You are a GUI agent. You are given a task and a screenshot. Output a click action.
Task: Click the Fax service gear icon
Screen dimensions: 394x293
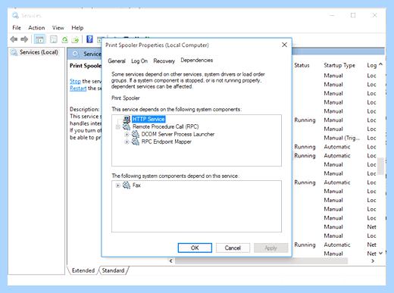[x=127, y=185]
